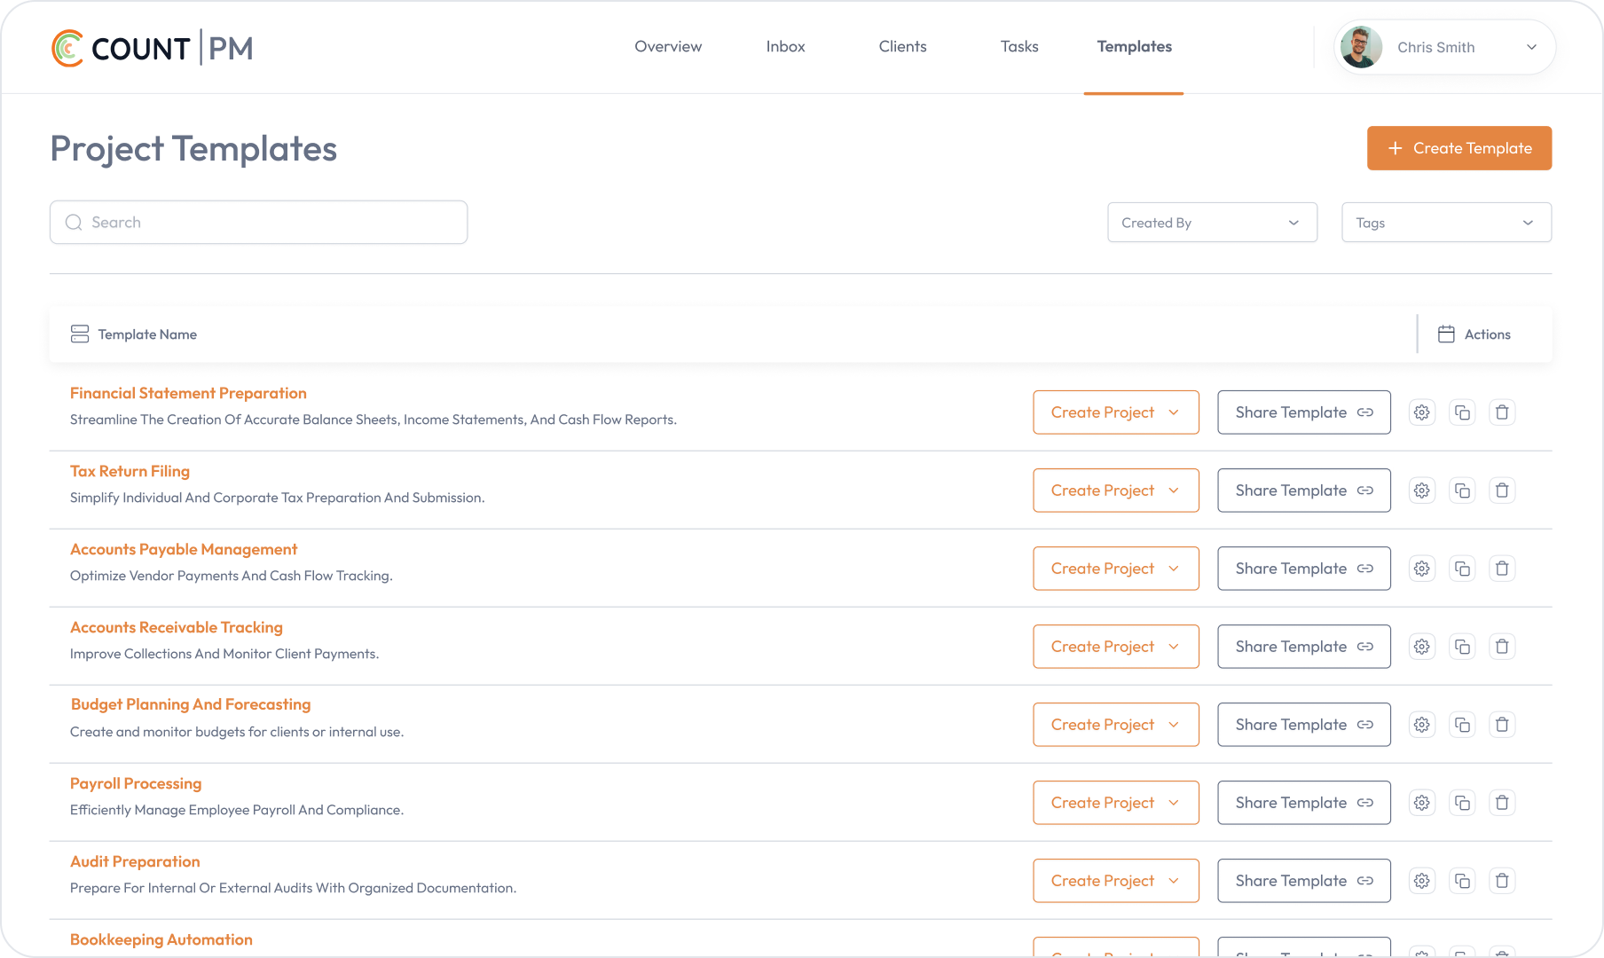Delete the Accounts Payable Management template
1604x958 pixels.
(1502, 568)
